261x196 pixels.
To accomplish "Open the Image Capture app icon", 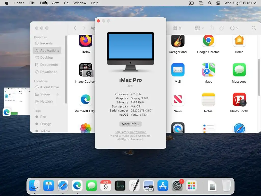I will (86, 70).
